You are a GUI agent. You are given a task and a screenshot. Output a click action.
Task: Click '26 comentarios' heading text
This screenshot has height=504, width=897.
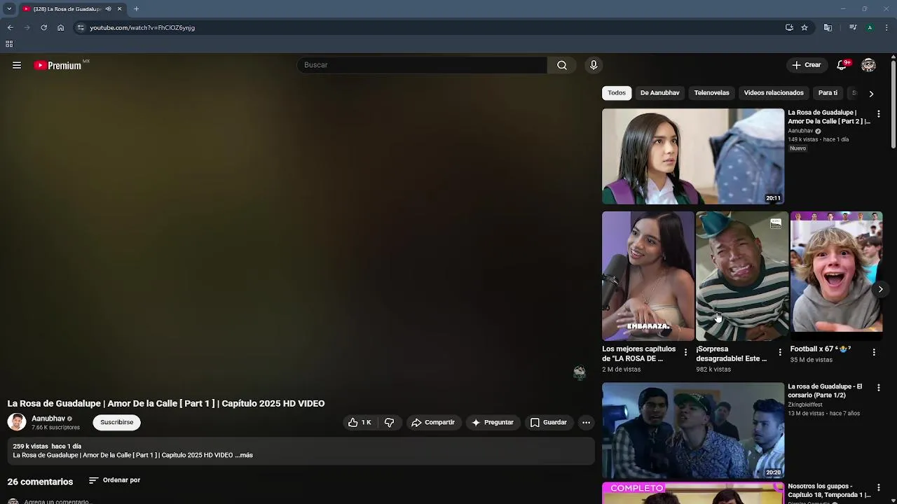pos(40,482)
